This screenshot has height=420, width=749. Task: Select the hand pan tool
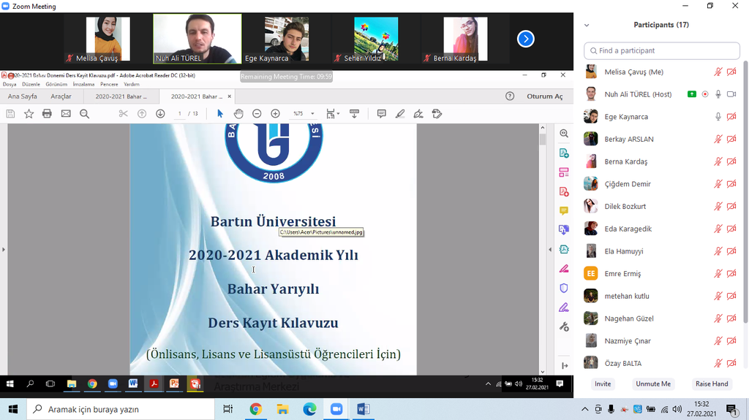click(238, 113)
